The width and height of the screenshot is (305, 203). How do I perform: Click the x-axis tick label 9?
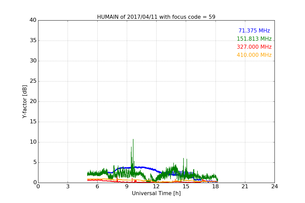[127, 187]
